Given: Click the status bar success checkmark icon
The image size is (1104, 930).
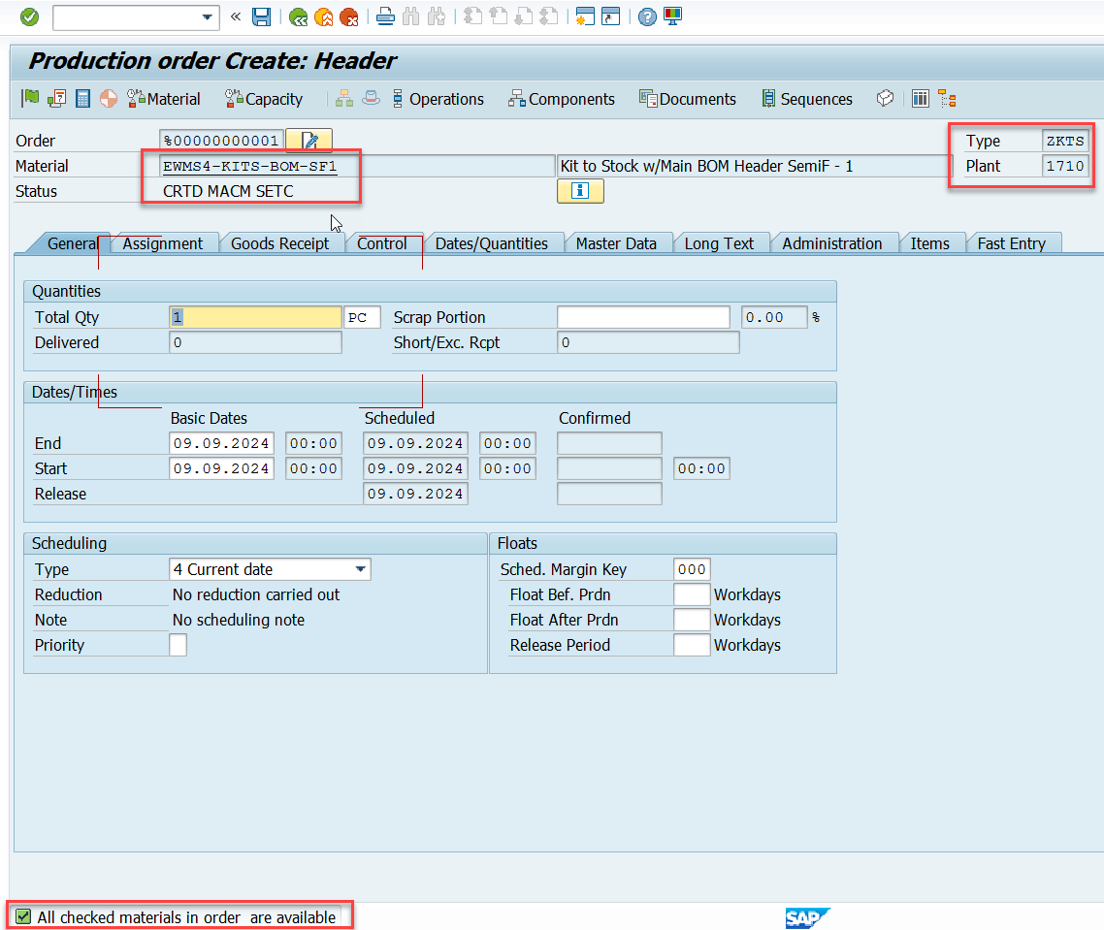Looking at the screenshot, I should (23, 916).
